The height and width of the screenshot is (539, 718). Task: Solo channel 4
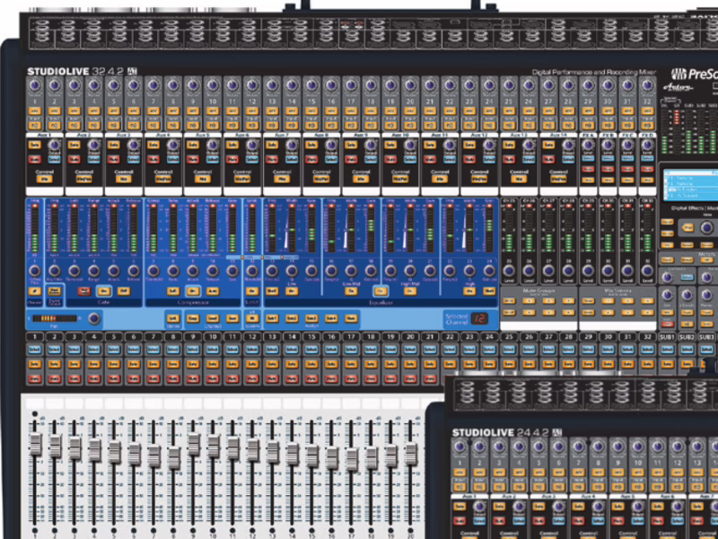tap(94, 365)
